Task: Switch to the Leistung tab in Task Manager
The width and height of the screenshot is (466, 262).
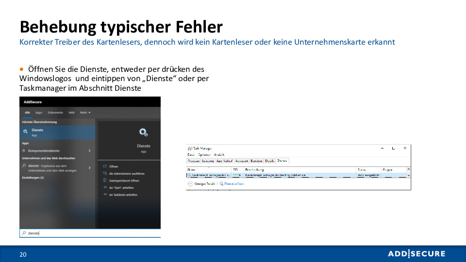Action: coord(208,161)
